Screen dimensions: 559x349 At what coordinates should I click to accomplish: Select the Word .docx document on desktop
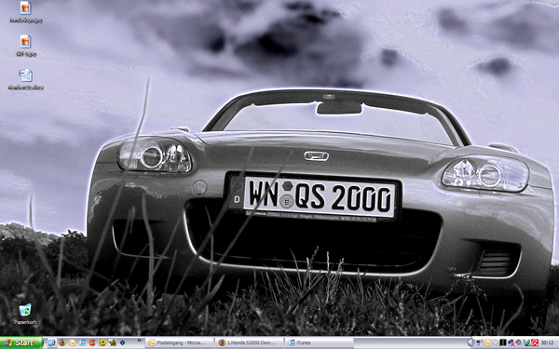coord(26,79)
